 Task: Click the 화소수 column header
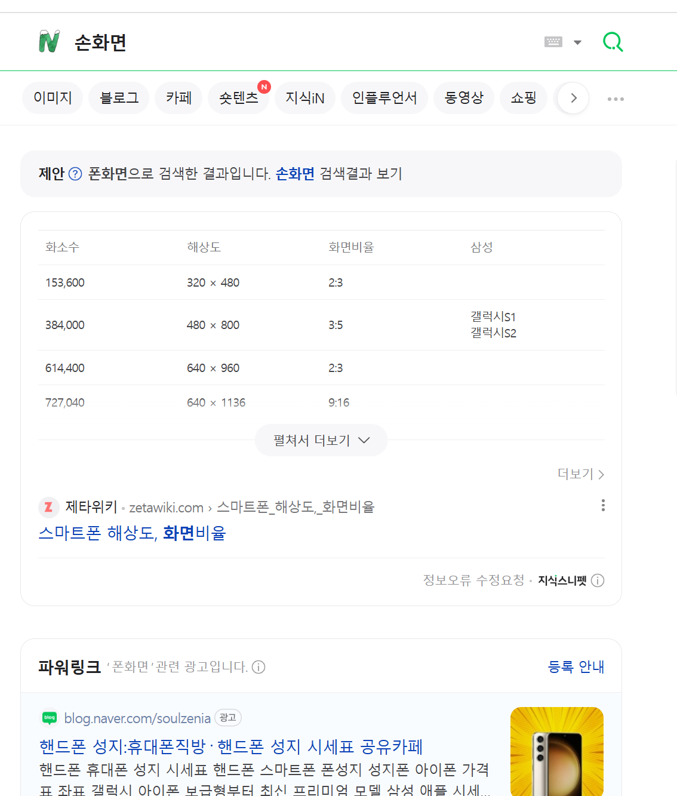coord(63,247)
